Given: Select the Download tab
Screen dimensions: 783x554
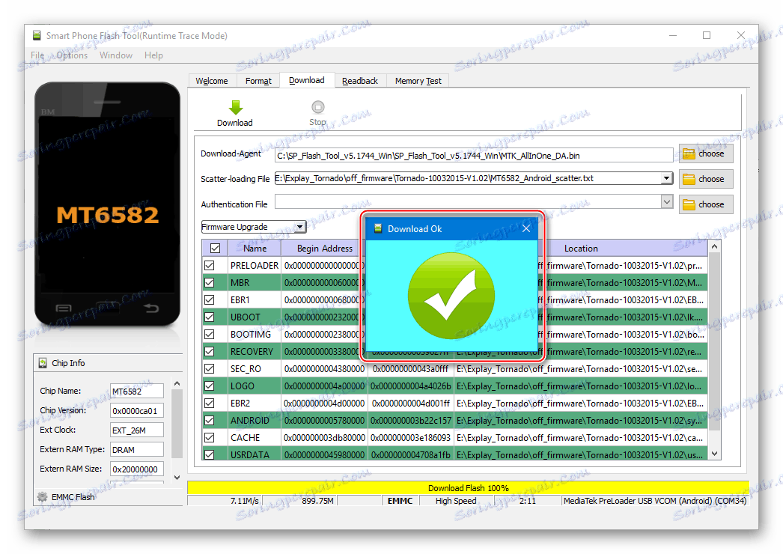Looking at the screenshot, I should point(307,80).
